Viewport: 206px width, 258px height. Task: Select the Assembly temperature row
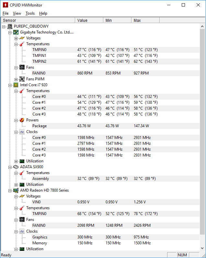click(x=116, y=179)
